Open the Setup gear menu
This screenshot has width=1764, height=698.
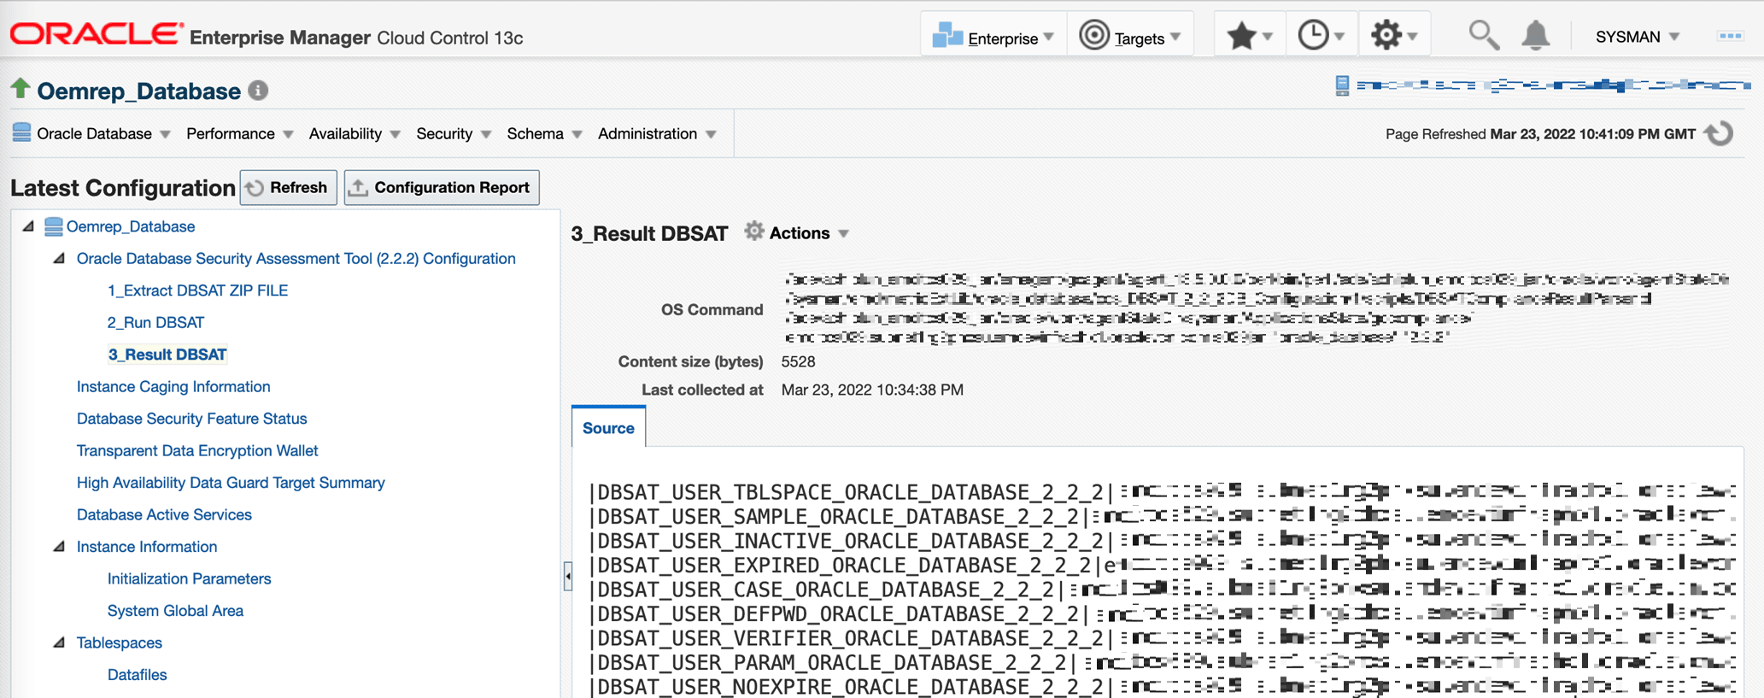coord(1394,37)
